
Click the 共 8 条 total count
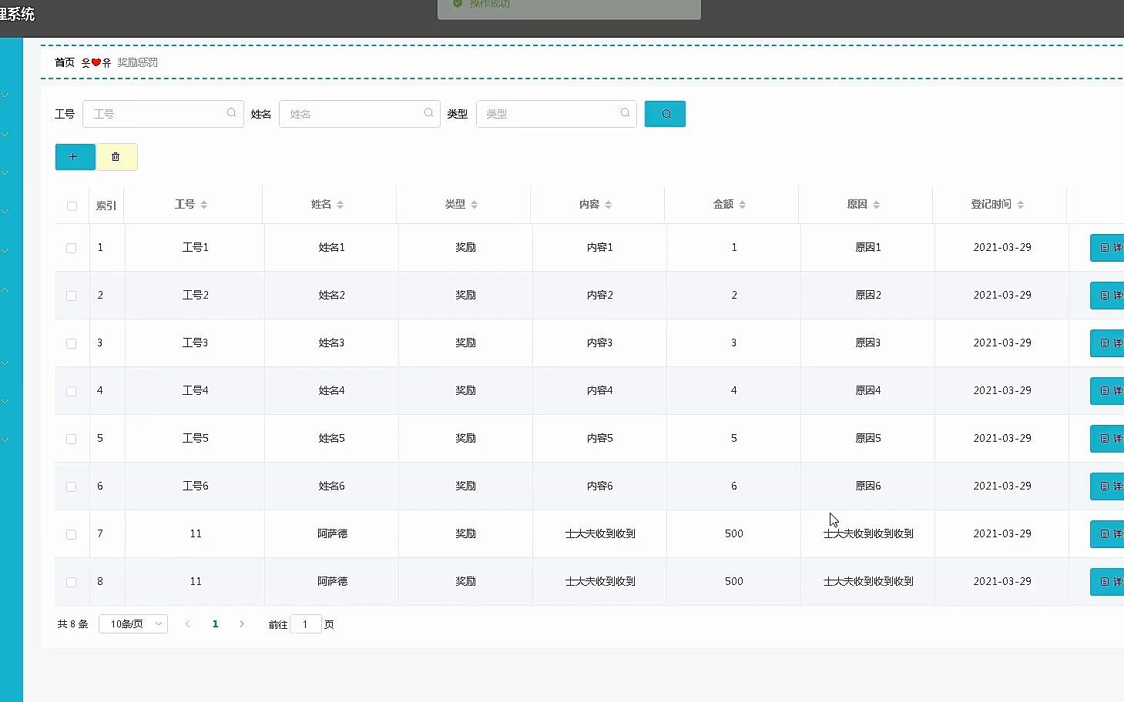coord(72,624)
